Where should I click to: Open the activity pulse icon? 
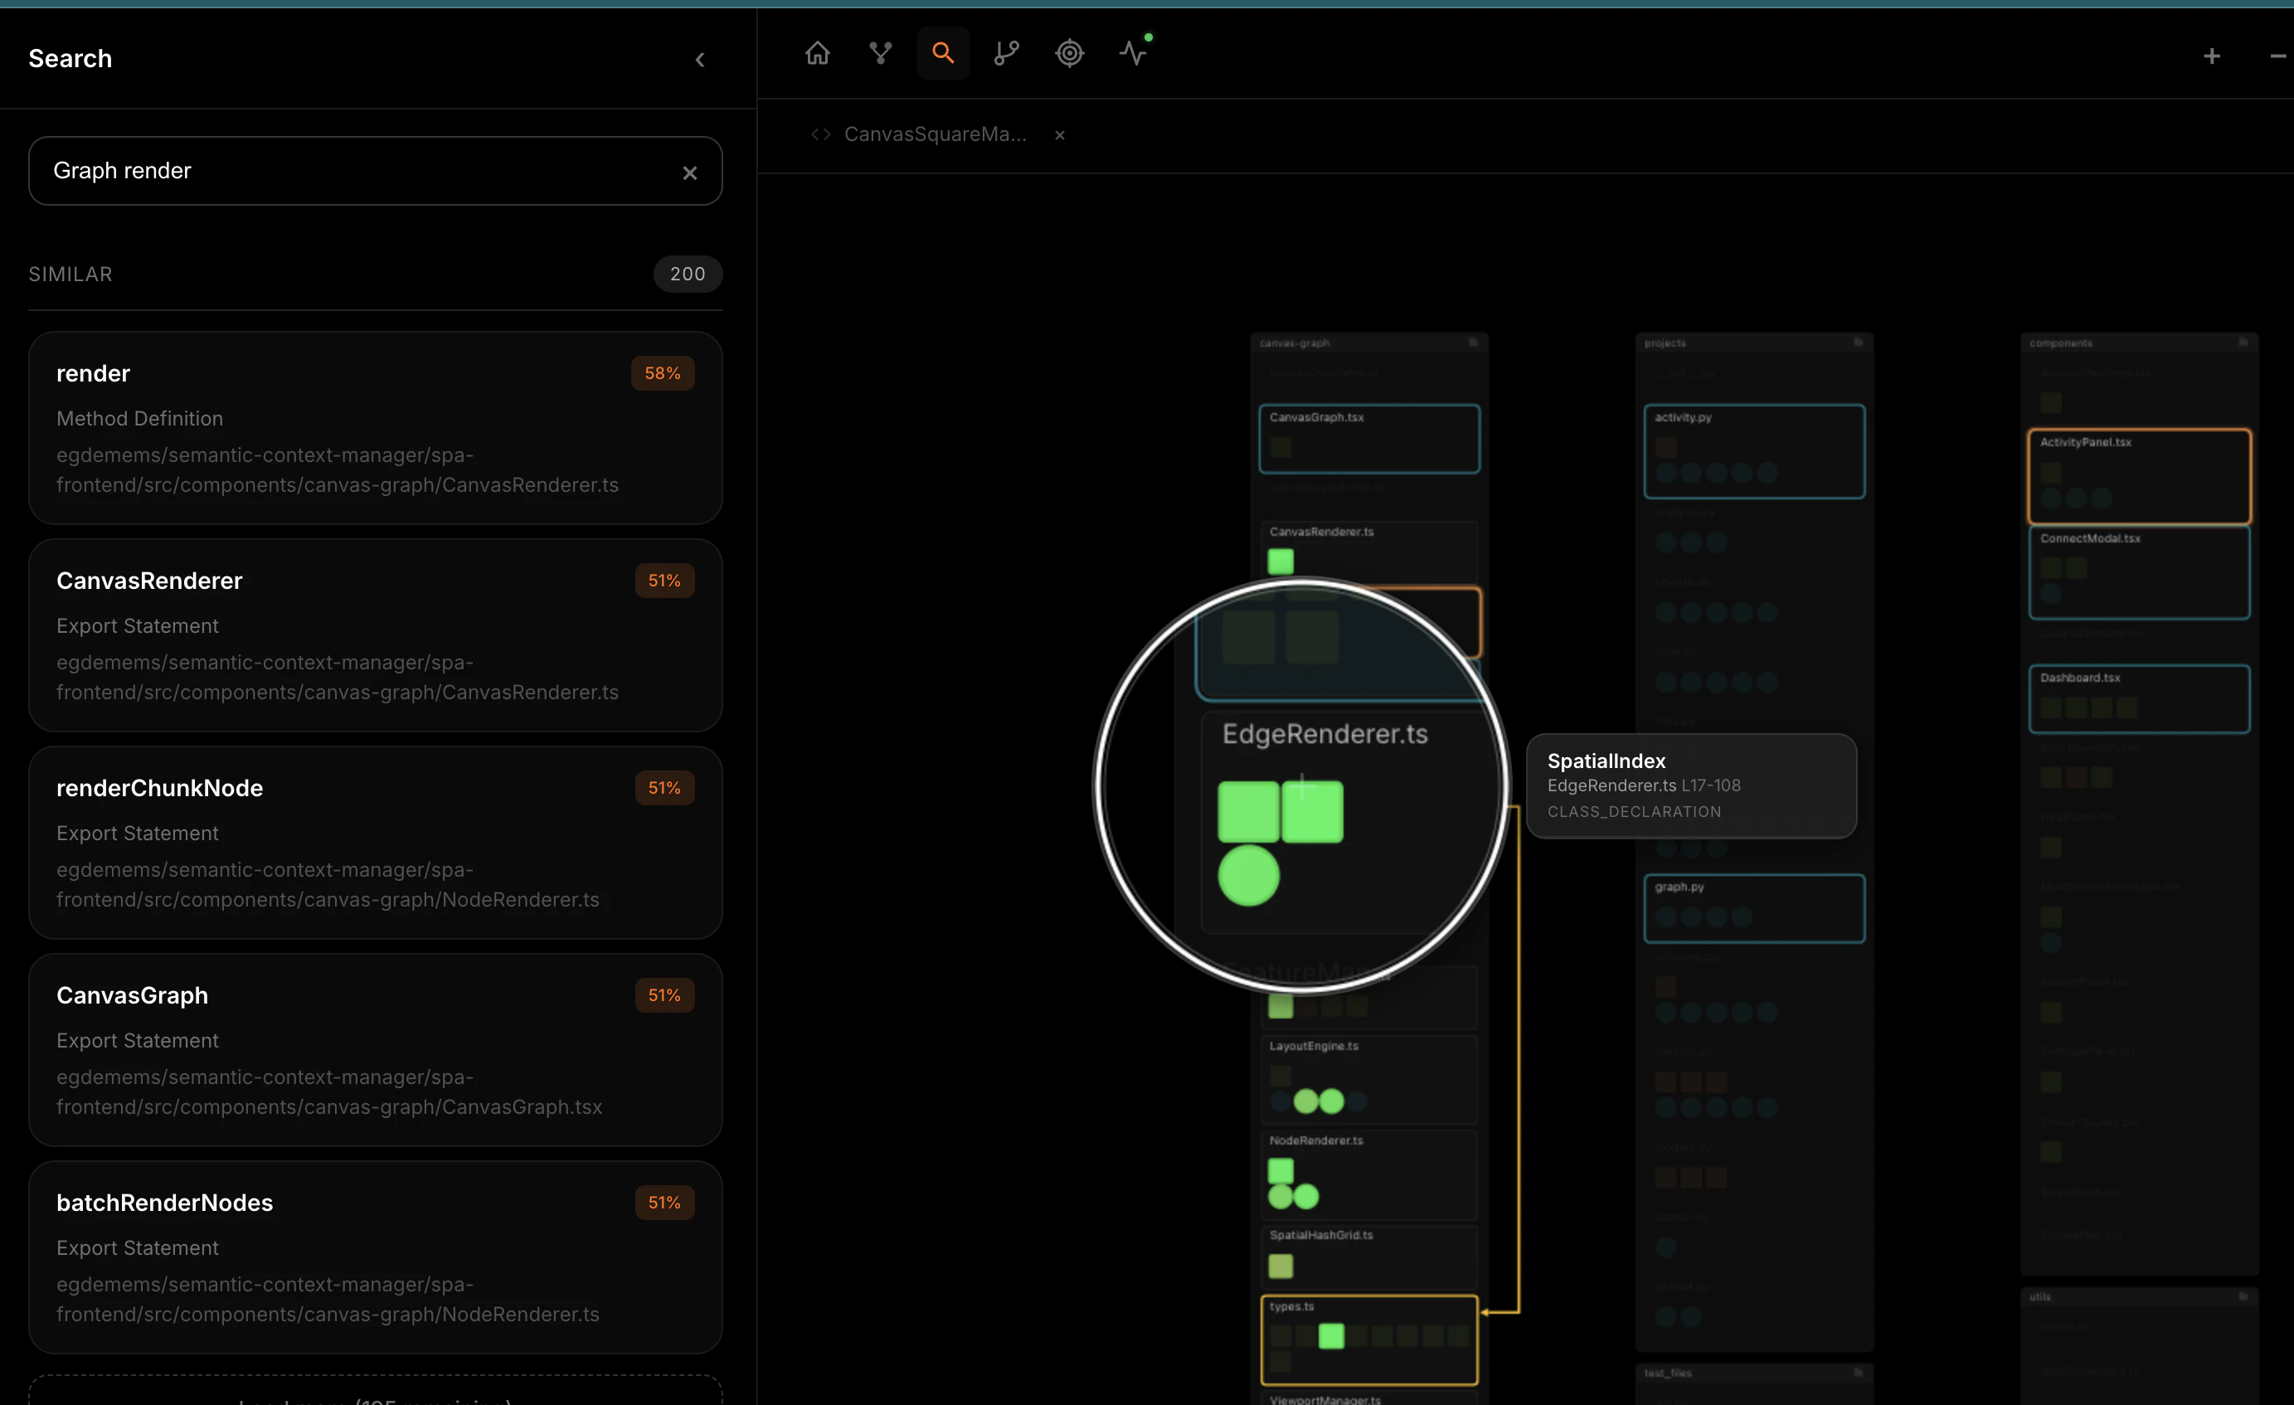[x=1132, y=53]
